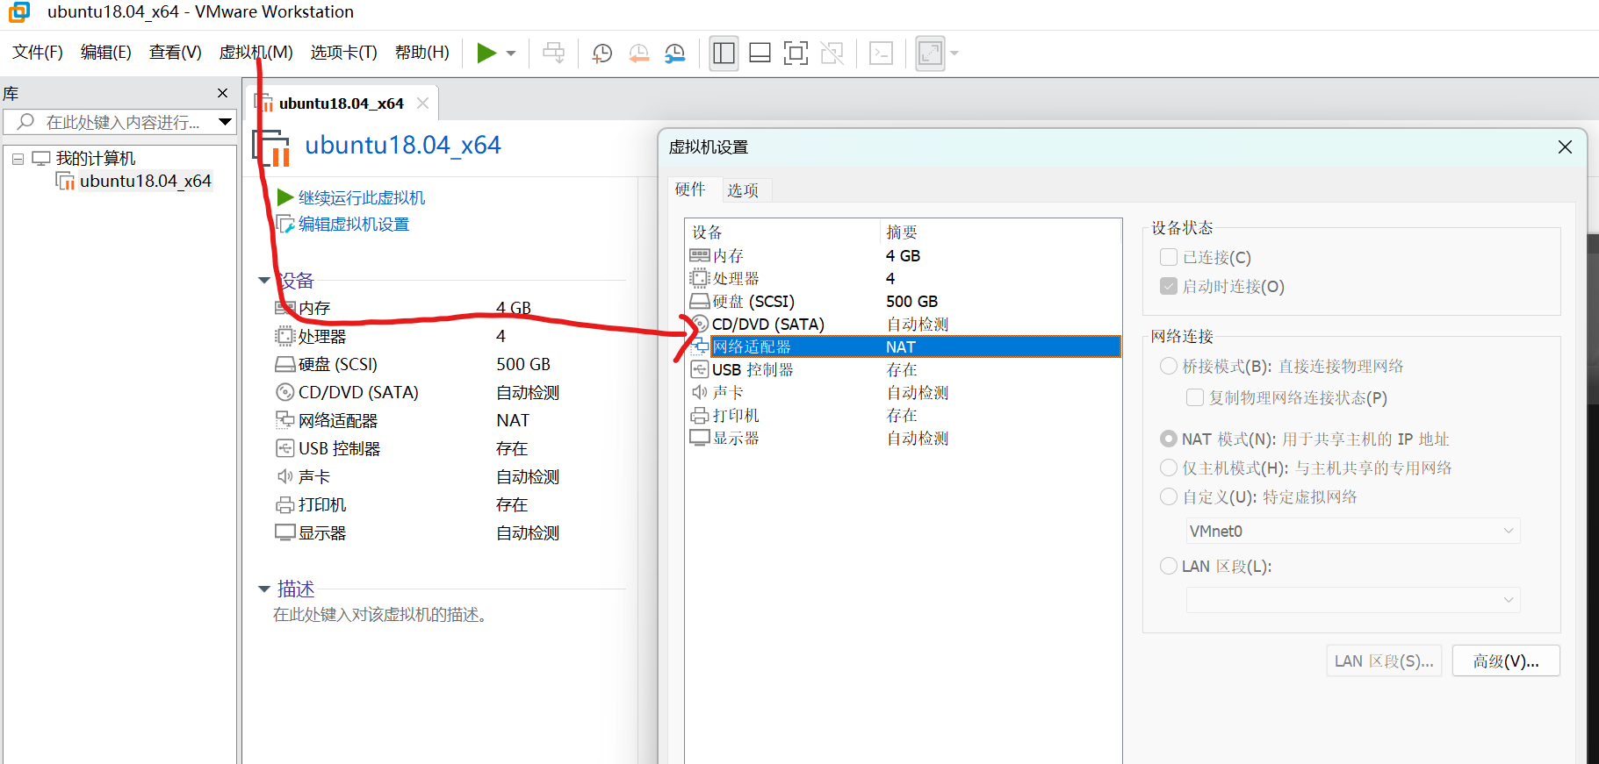Collapse the 描述 section triangle
Screen dimensions: 1599x764
tap(263, 589)
